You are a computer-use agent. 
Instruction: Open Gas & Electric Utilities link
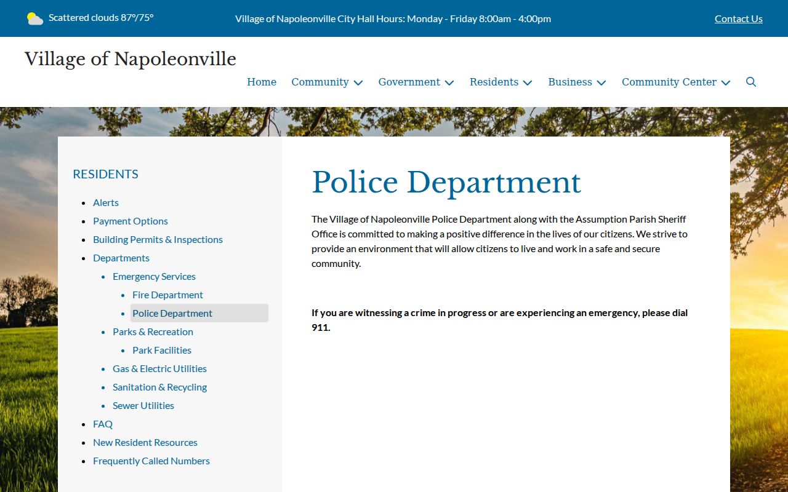pyautogui.click(x=159, y=368)
